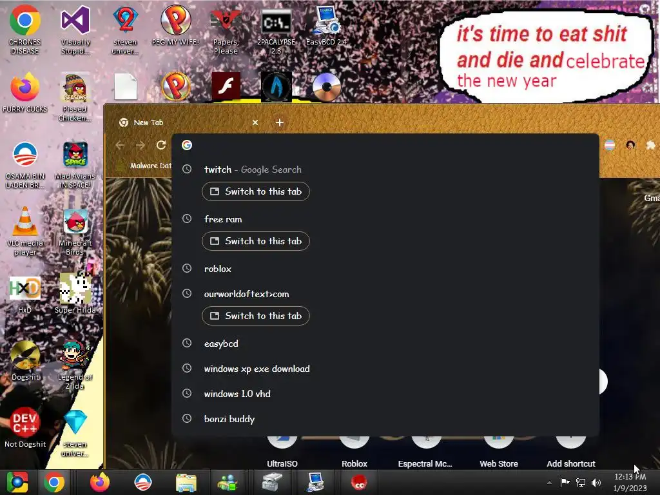Open the OSAMA BIN LADEN BR desktop icon

coord(25,164)
